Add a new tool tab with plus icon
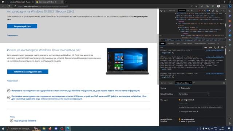This screenshot has width=233, height=131. (192, 11)
